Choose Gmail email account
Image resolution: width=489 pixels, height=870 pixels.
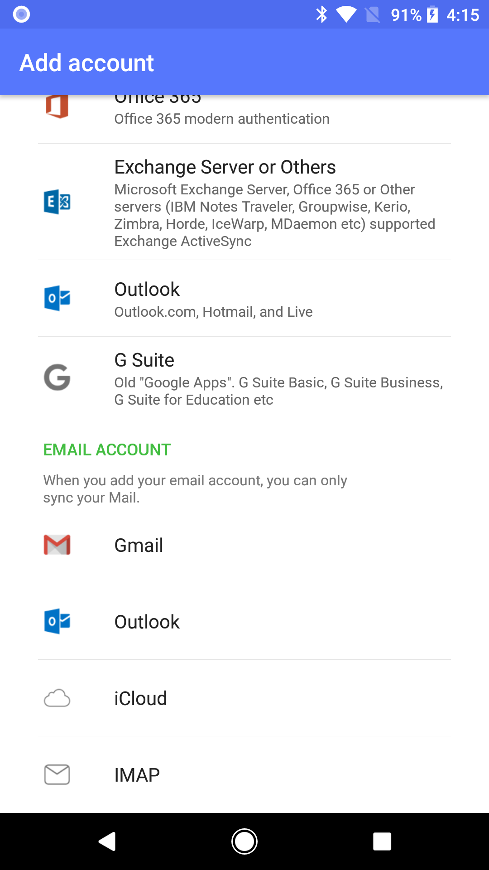pos(244,545)
